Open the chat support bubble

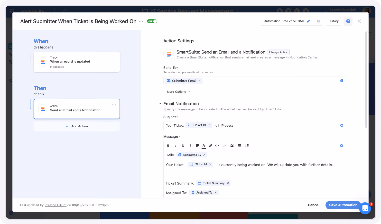click(x=365, y=208)
